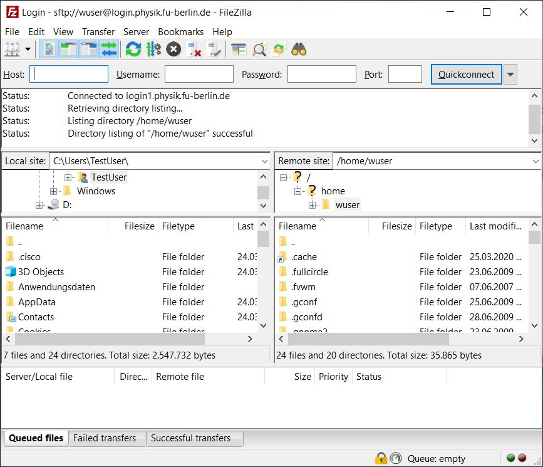Expand the Windows folder tree node
Image resolution: width=543 pixels, height=467 pixels.
53,191
